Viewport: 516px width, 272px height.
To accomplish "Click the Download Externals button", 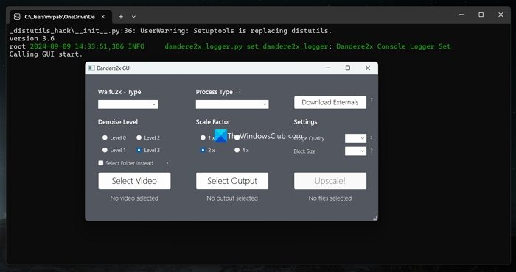I will coord(330,102).
